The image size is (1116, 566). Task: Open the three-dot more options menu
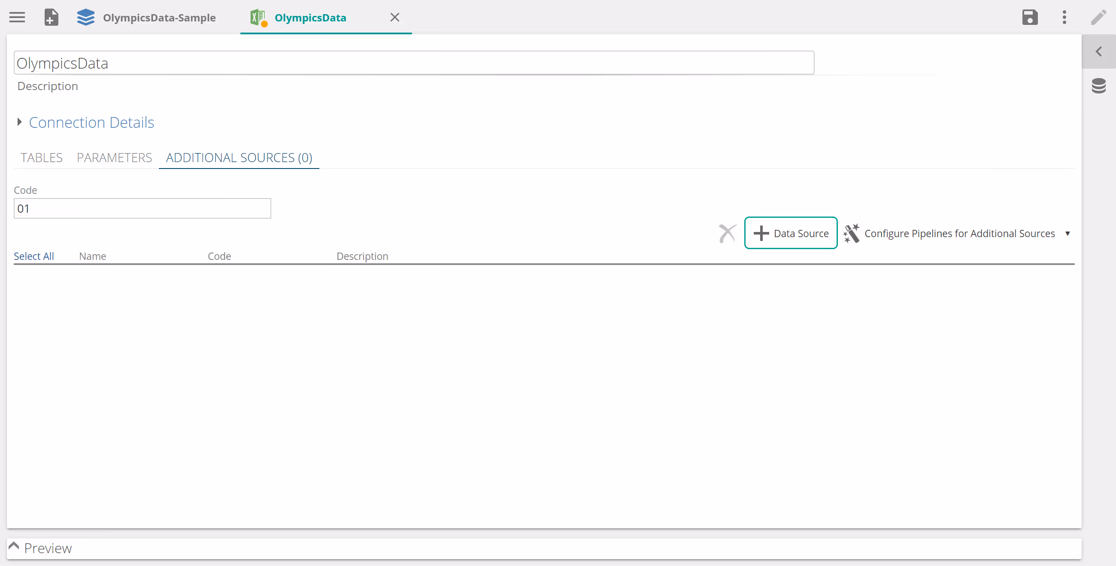pyautogui.click(x=1064, y=17)
